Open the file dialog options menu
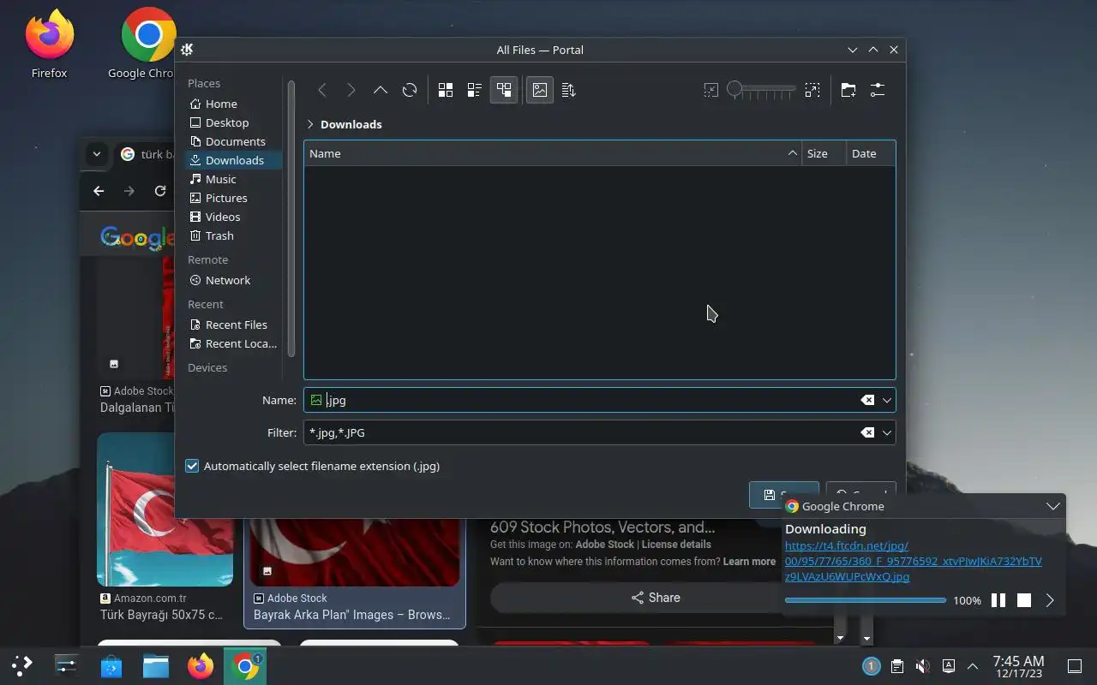The width and height of the screenshot is (1097, 685). [x=878, y=90]
